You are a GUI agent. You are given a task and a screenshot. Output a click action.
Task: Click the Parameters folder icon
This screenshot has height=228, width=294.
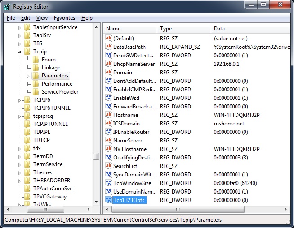click(x=36, y=76)
